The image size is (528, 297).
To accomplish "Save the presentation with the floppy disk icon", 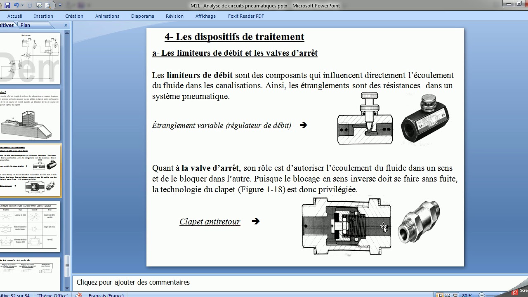I will pos(7,5).
